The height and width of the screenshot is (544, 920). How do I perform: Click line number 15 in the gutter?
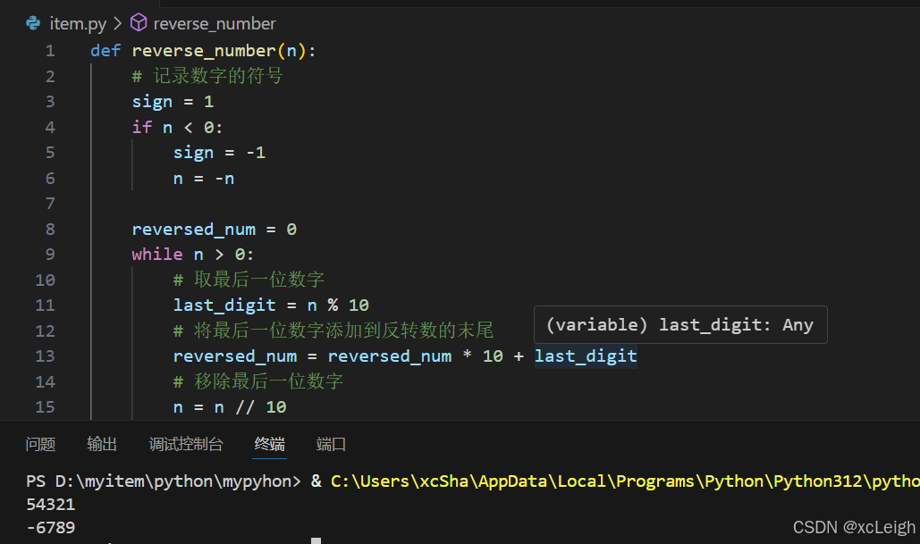point(46,406)
